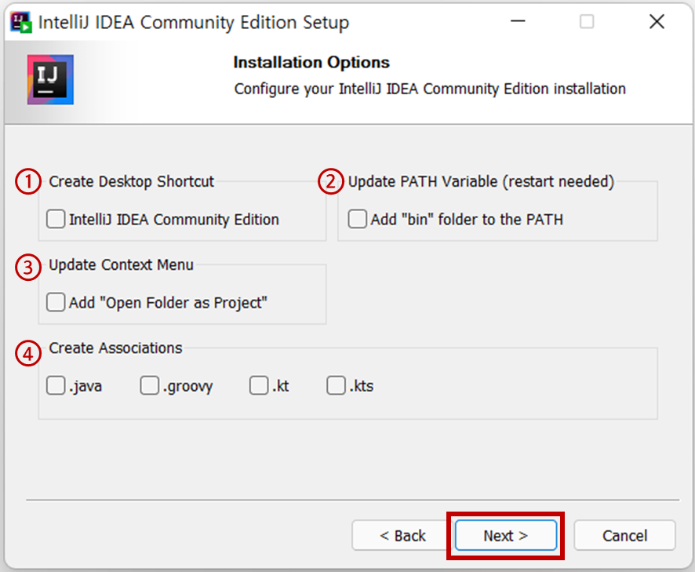The width and height of the screenshot is (695, 572).
Task: Click the "Create Associations" group label
Action: [x=115, y=348]
